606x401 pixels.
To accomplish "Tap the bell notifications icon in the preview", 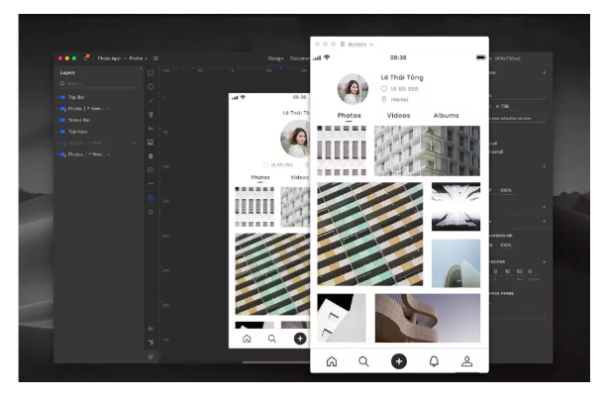I will [434, 361].
